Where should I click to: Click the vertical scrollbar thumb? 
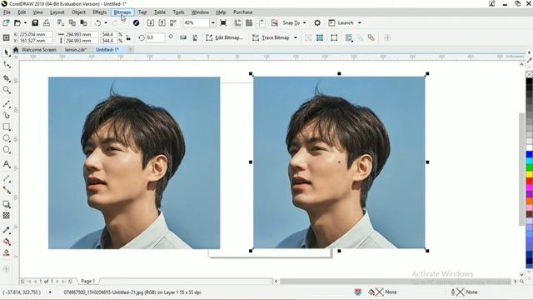[522, 168]
